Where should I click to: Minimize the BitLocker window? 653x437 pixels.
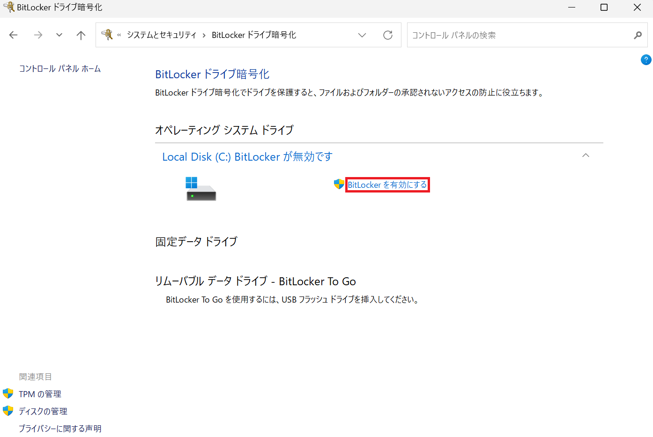(572, 7)
